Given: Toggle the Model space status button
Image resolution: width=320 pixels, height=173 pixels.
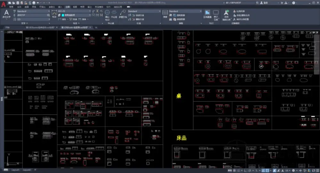Looking at the screenshot, I should (x=230, y=170).
